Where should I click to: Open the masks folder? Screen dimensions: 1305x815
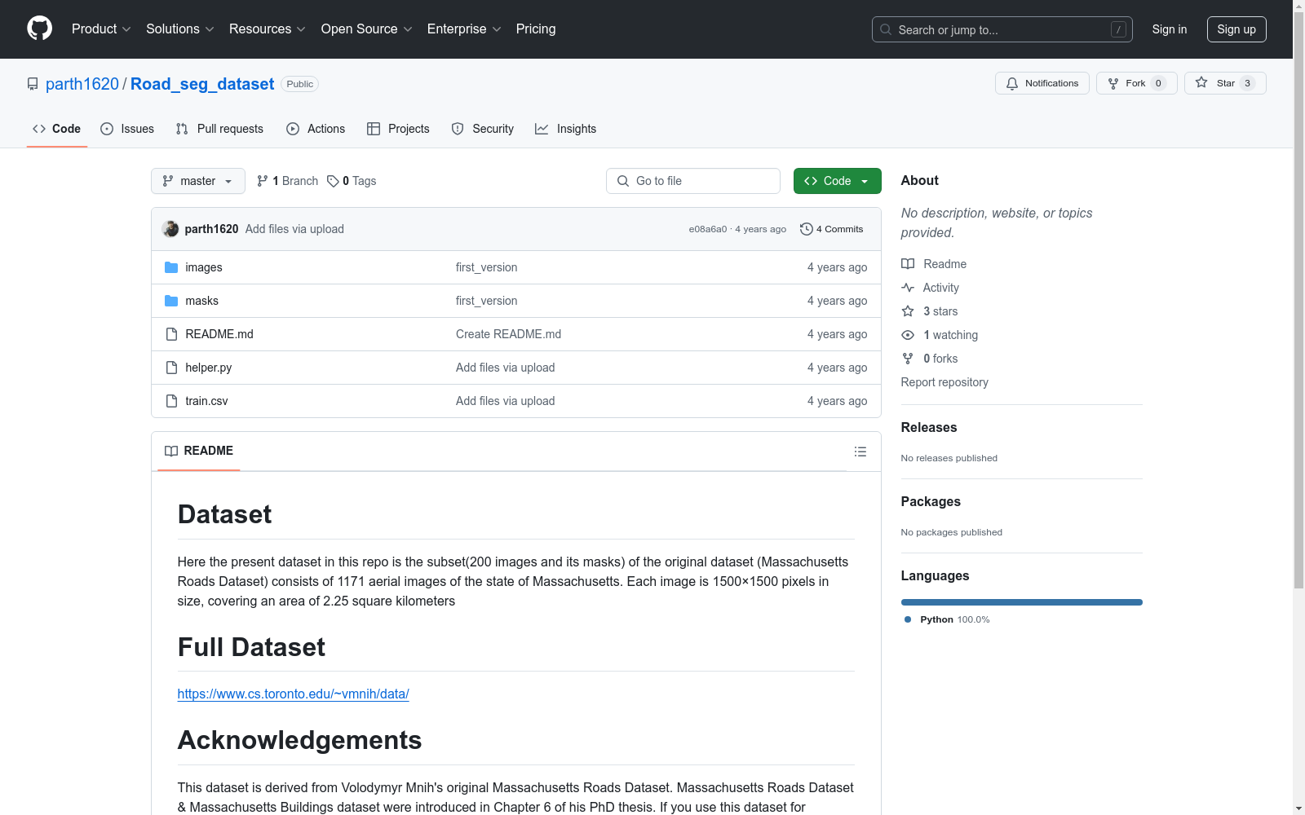tap(202, 301)
